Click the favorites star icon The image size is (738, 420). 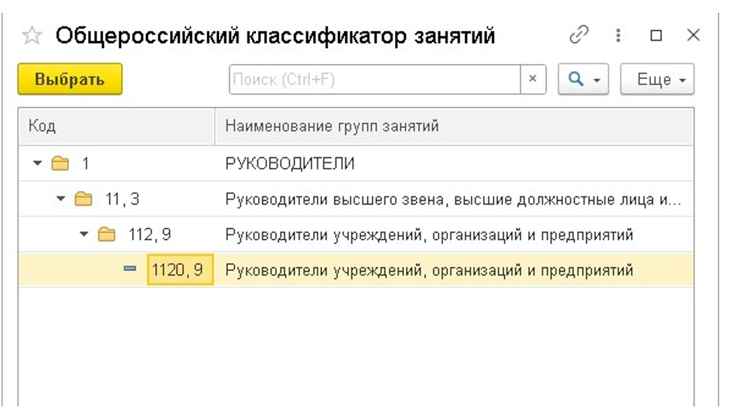32,35
